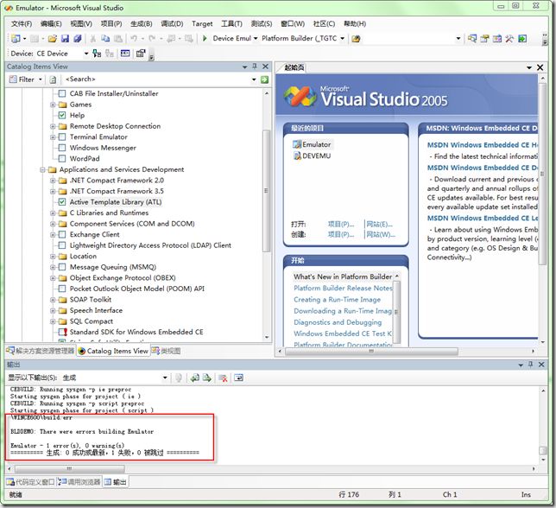The height and width of the screenshot is (508, 556).
Task: Open the 生成(B) menu
Action: pyautogui.click(x=141, y=24)
